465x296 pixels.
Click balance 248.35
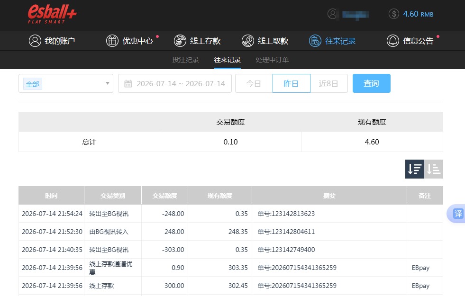(x=238, y=232)
